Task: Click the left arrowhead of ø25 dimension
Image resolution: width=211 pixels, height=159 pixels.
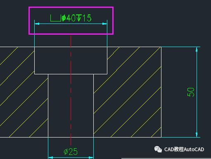Action: click(x=50, y=157)
